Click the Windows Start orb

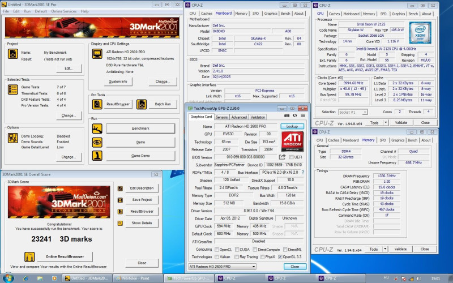pos(8,278)
